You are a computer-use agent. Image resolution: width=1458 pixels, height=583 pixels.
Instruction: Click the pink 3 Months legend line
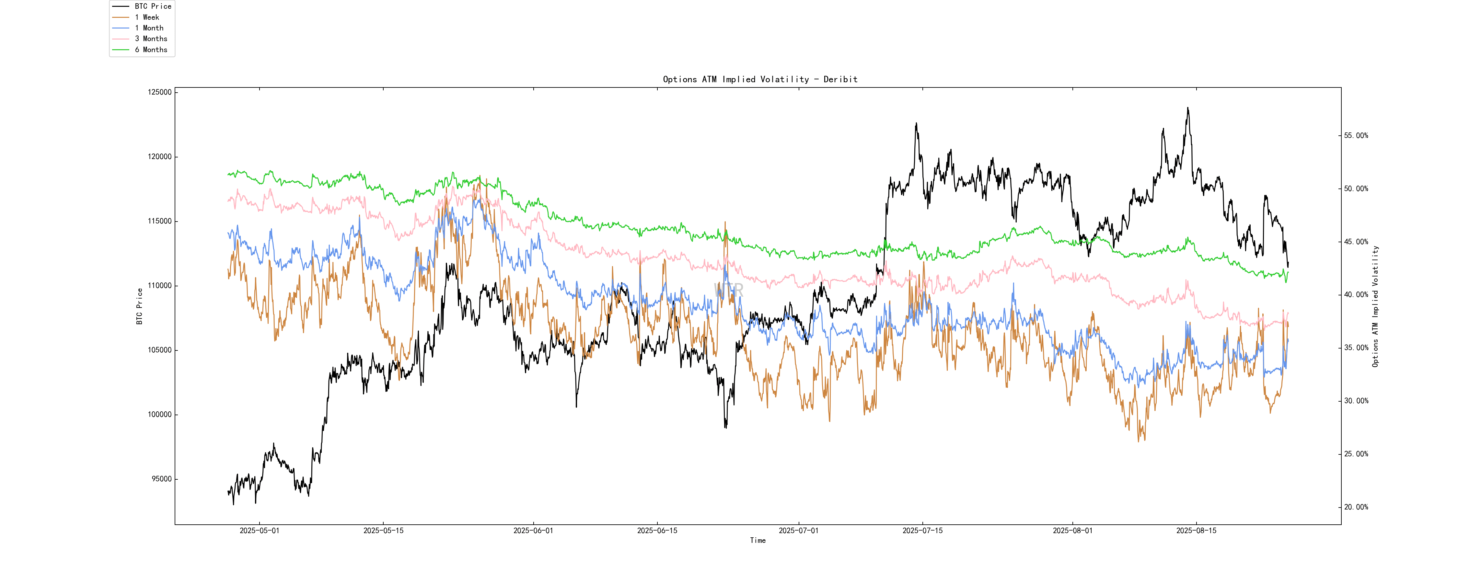(x=121, y=39)
